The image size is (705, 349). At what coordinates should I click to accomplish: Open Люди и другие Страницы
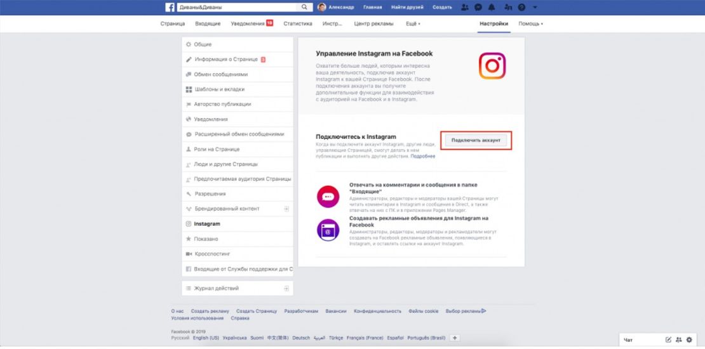pos(238,164)
